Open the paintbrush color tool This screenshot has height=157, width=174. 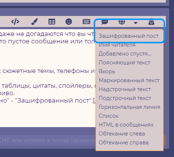point(34,21)
